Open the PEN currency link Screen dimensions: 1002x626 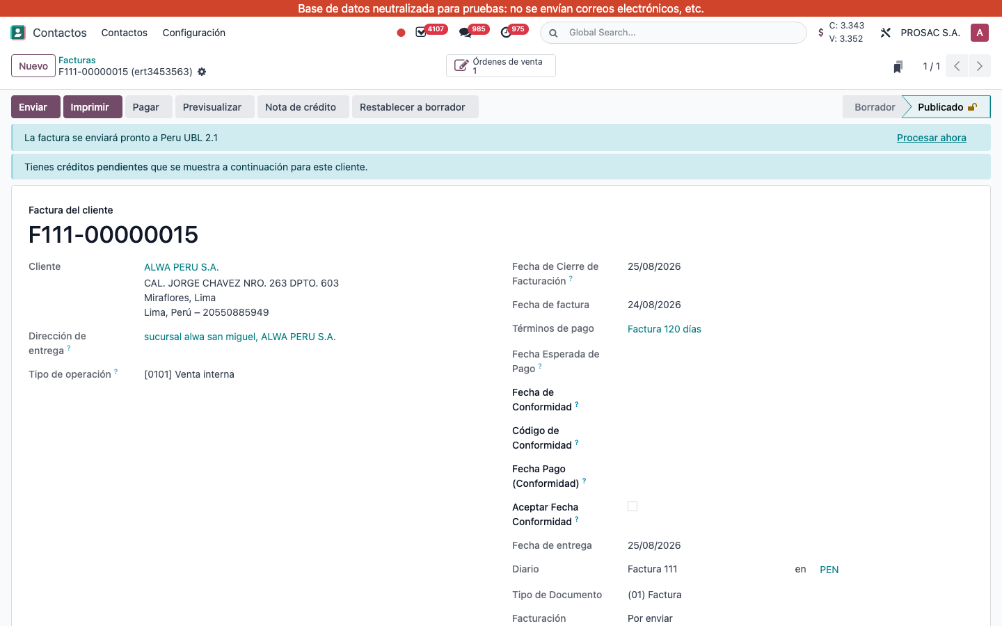click(829, 570)
